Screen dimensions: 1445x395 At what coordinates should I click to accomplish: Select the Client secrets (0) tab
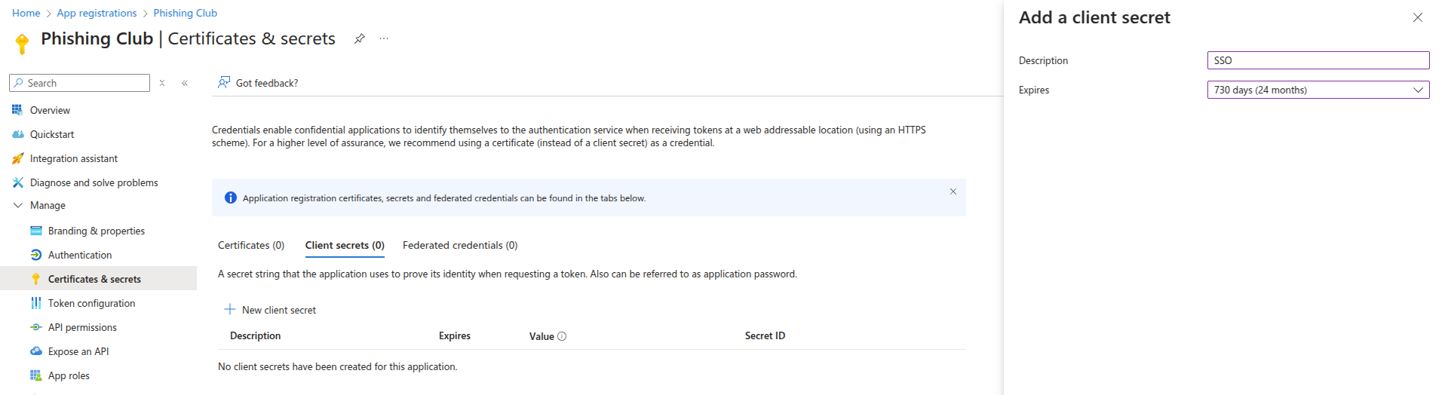click(345, 245)
